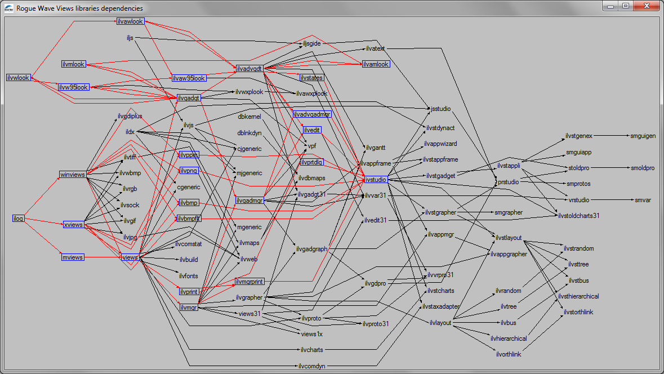Select the ilvstudio node

pyautogui.click(x=376, y=180)
